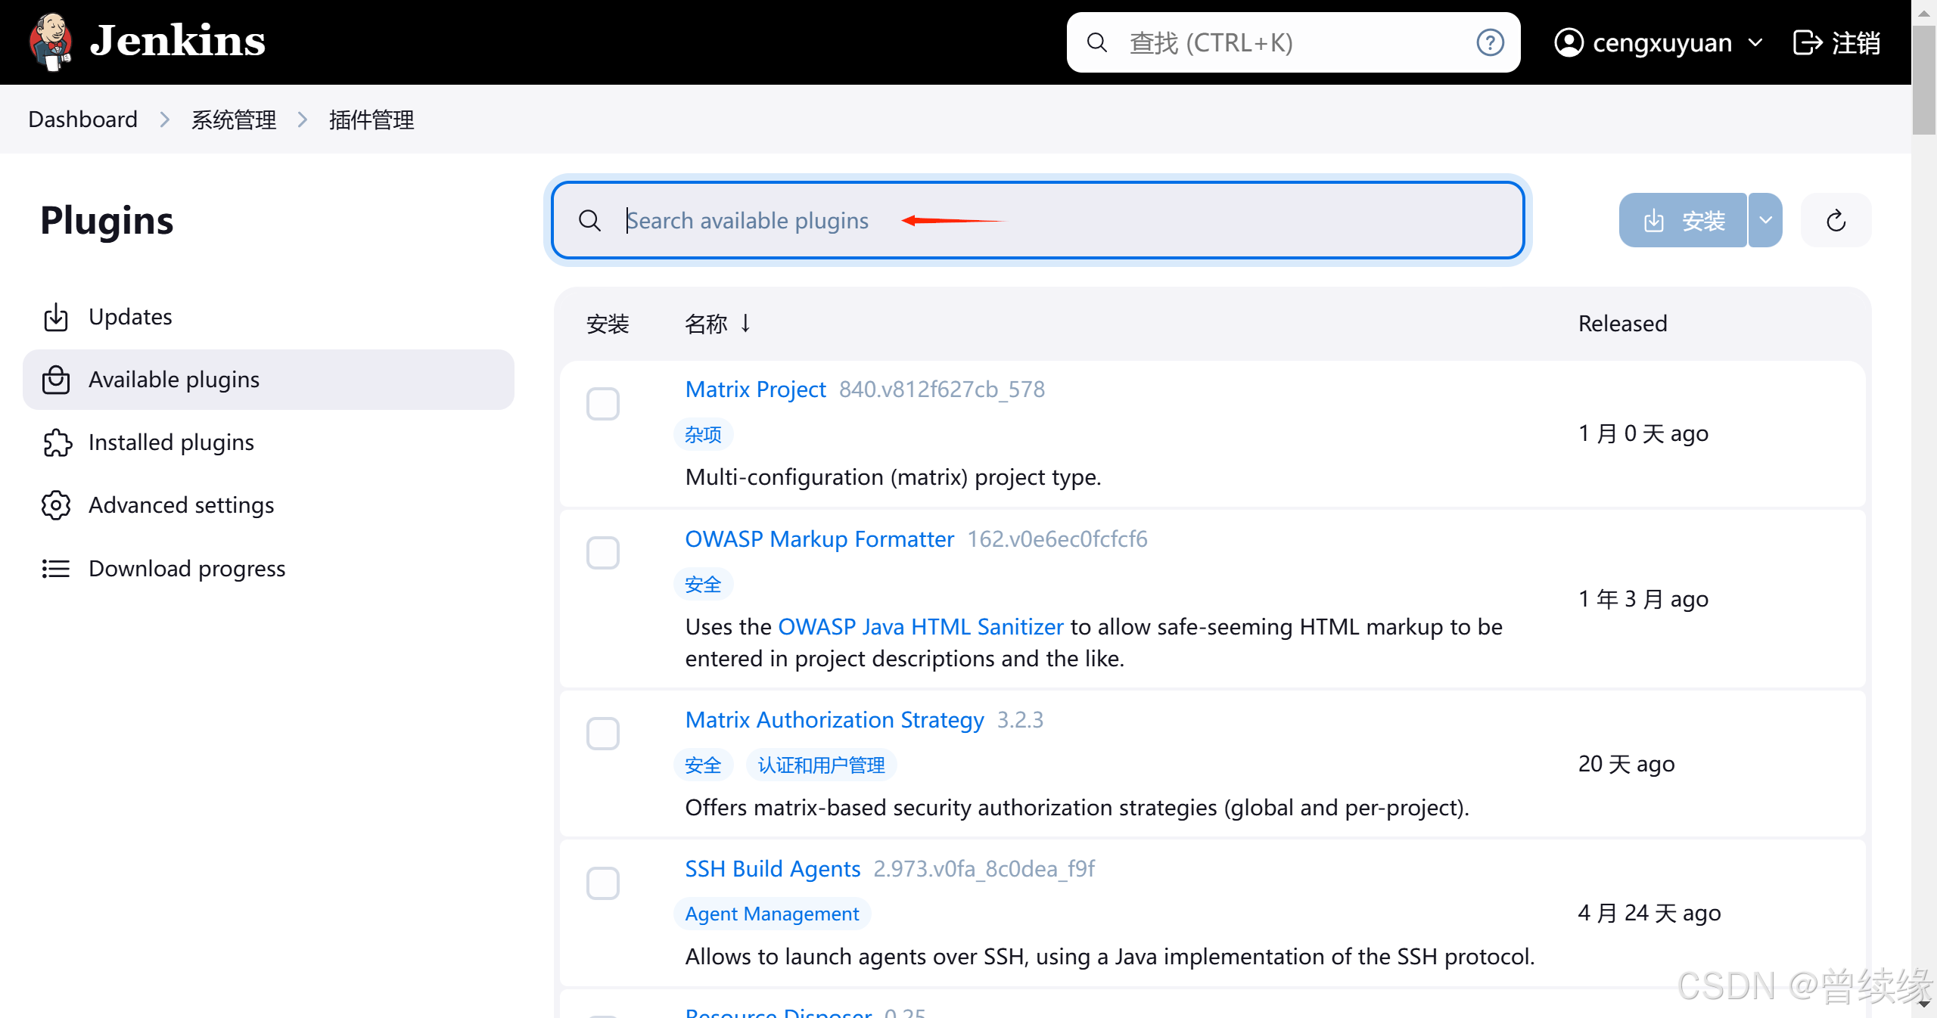This screenshot has height=1018, width=1937.
Task: Click 安全 tag under OWASP Markup Formatter
Action: (x=703, y=584)
